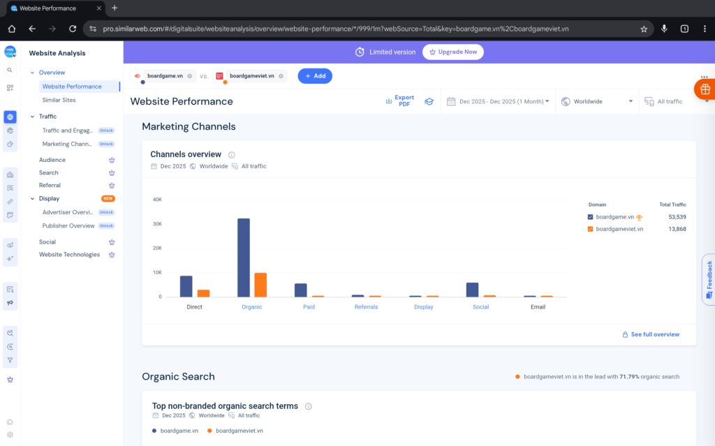
Task: Open the info tooltip next to Channels overview
Action: coord(230,154)
